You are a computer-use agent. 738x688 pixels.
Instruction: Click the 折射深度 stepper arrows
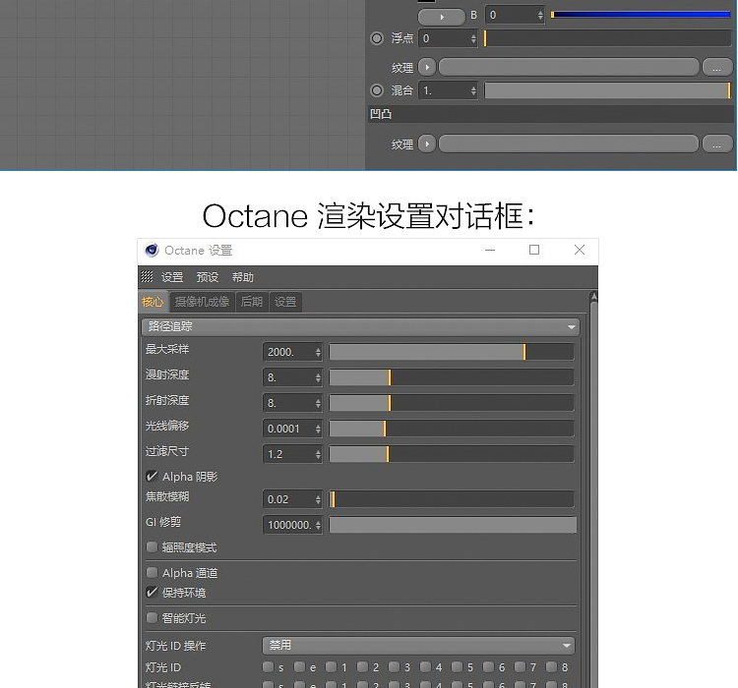click(318, 403)
